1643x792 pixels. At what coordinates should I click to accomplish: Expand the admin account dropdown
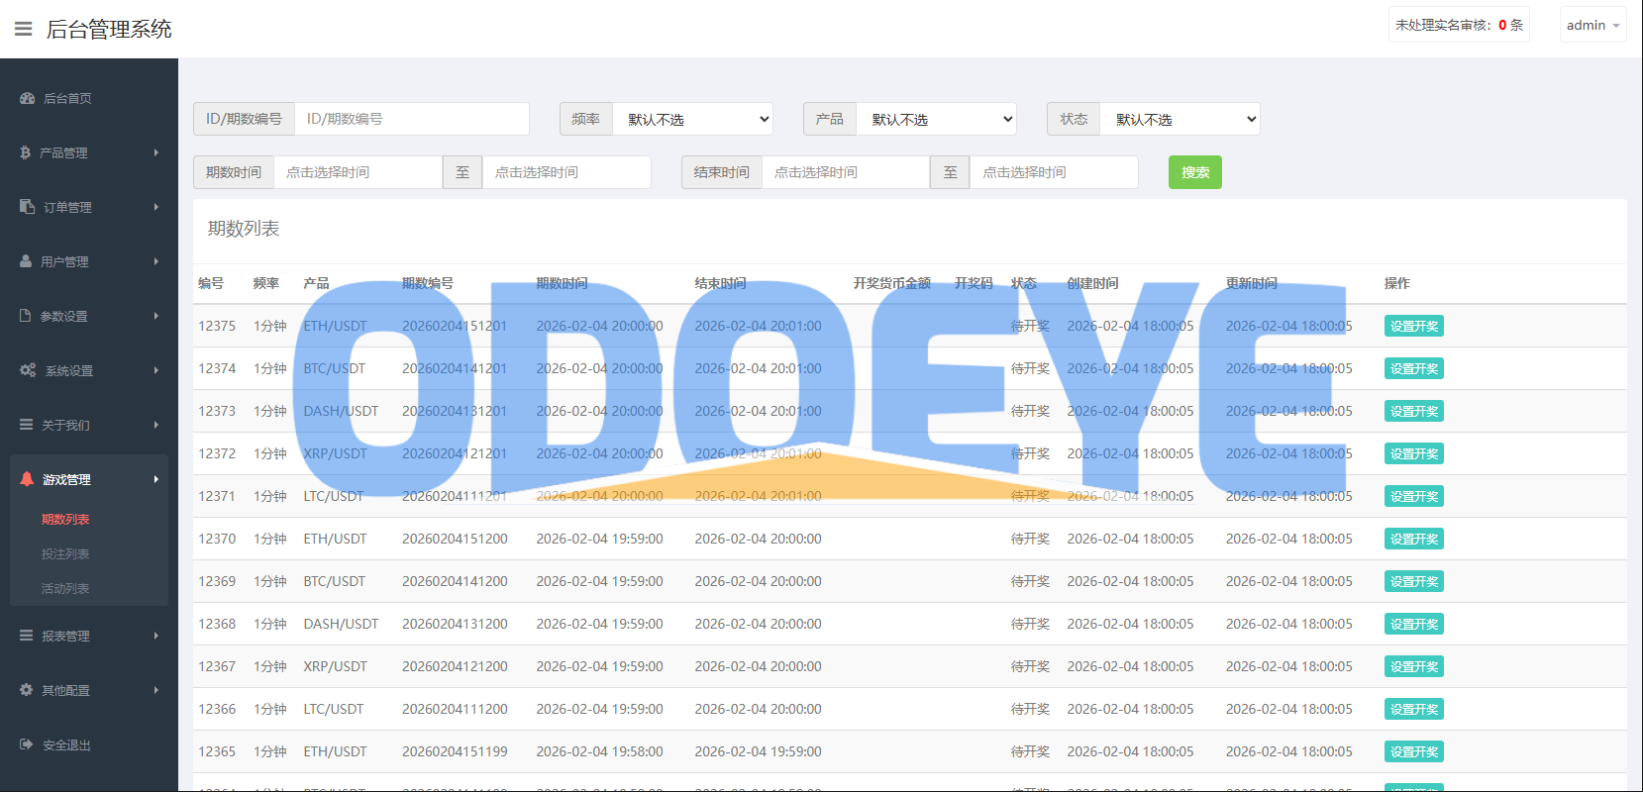pos(1592,25)
